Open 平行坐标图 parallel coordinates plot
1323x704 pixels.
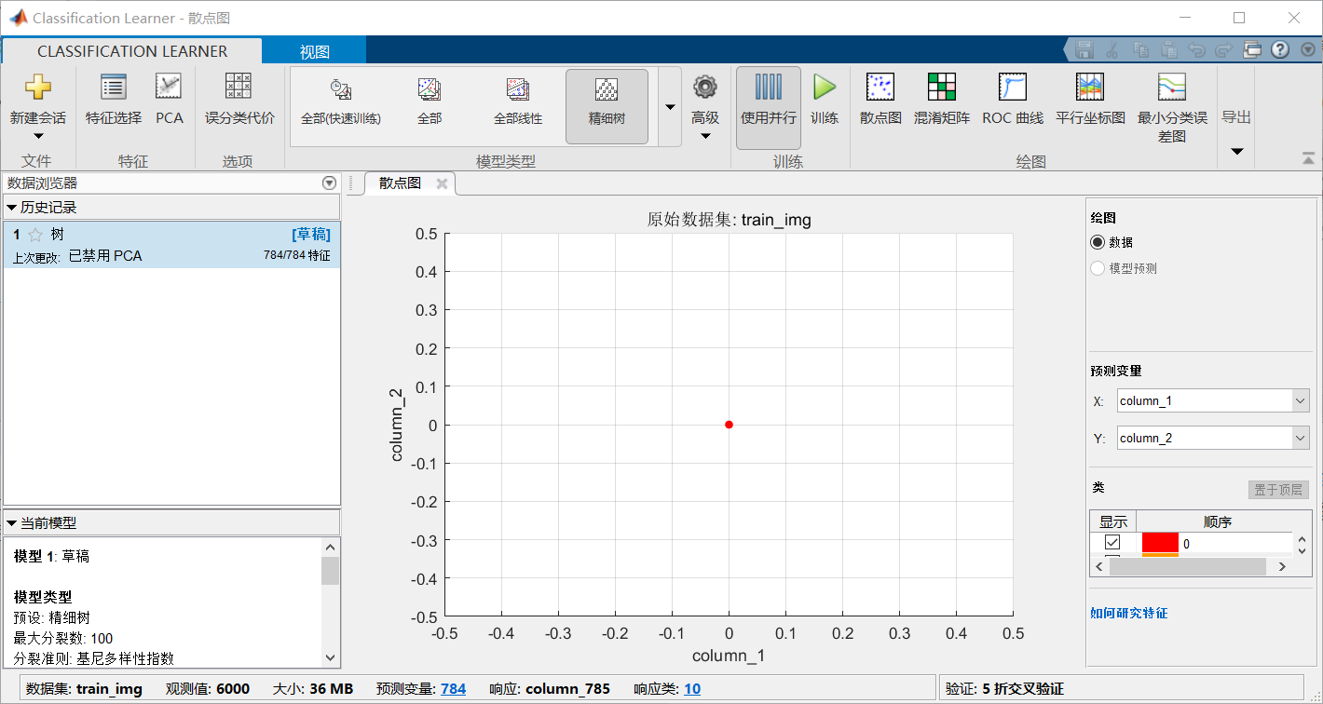pyautogui.click(x=1090, y=101)
